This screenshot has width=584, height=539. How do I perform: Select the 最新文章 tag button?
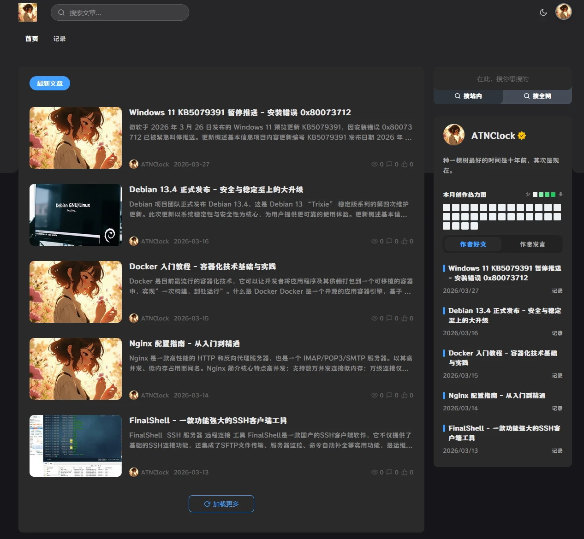click(50, 83)
